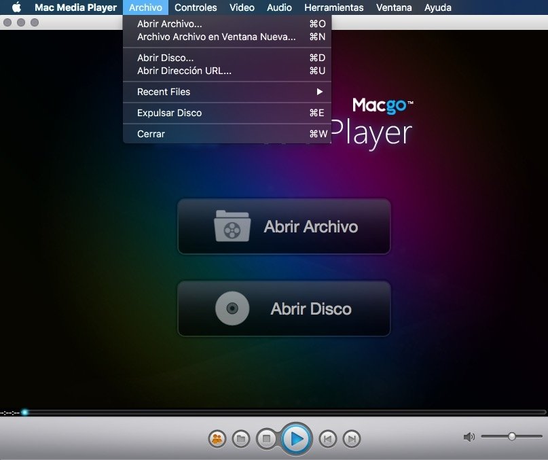Image resolution: width=548 pixels, height=460 pixels.
Task: Open the Herramientas menu
Action: (334, 7)
